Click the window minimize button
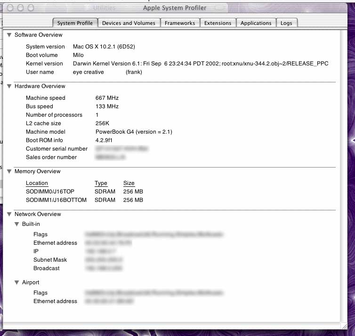355x336 pixels. coord(21,8)
